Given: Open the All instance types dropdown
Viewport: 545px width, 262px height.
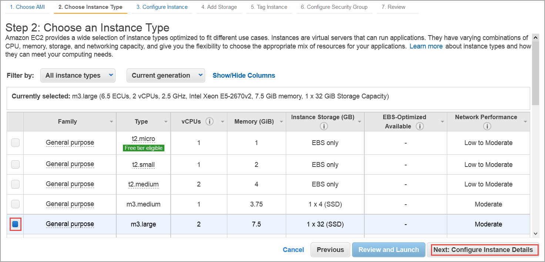Looking at the screenshot, I should point(78,75).
